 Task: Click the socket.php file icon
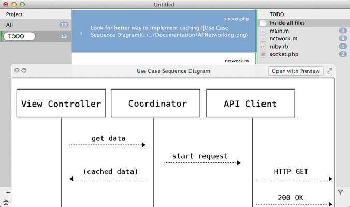click(263, 54)
